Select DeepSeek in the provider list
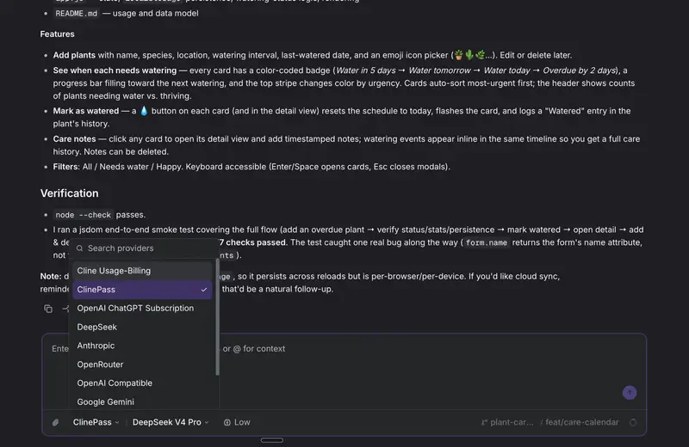The width and height of the screenshot is (689, 447). [142, 328]
